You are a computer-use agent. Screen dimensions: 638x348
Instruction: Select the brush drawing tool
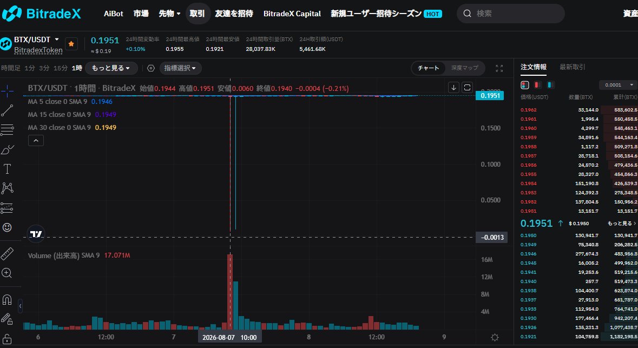[x=7, y=149]
